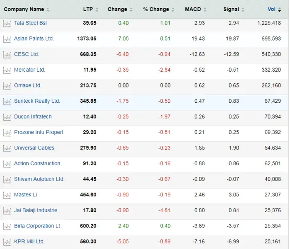Sort by Change column header

pos(117,9)
